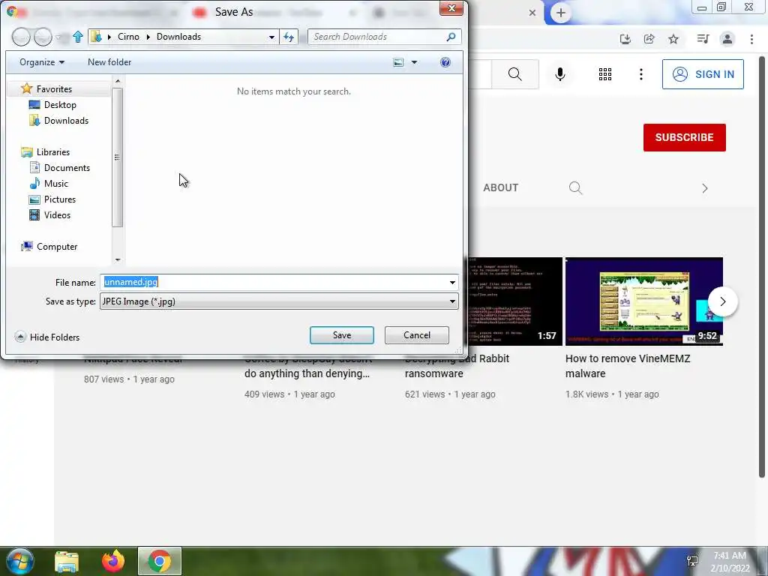This screenshot has width=768, height=576.
Task: Click the Search Downloads field
Action: click(x=377, y=37)
